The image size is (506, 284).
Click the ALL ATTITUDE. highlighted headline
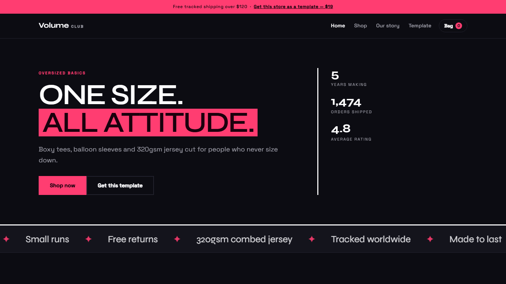coord(148,122)
